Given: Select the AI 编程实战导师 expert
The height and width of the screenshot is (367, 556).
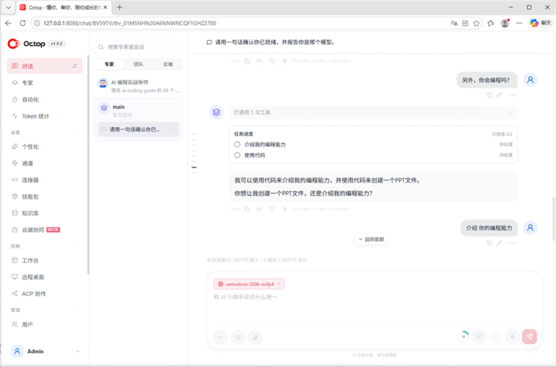Looking at the screenshot, I should coord(138,86).
